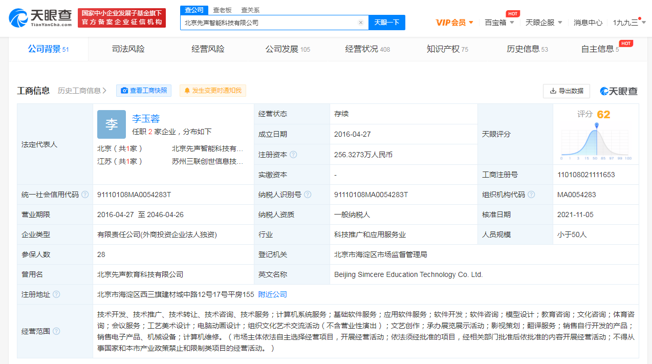Switch to the 公司背景 tab
The width and height of the screenshot is (652, 364).
click(48, 49)
